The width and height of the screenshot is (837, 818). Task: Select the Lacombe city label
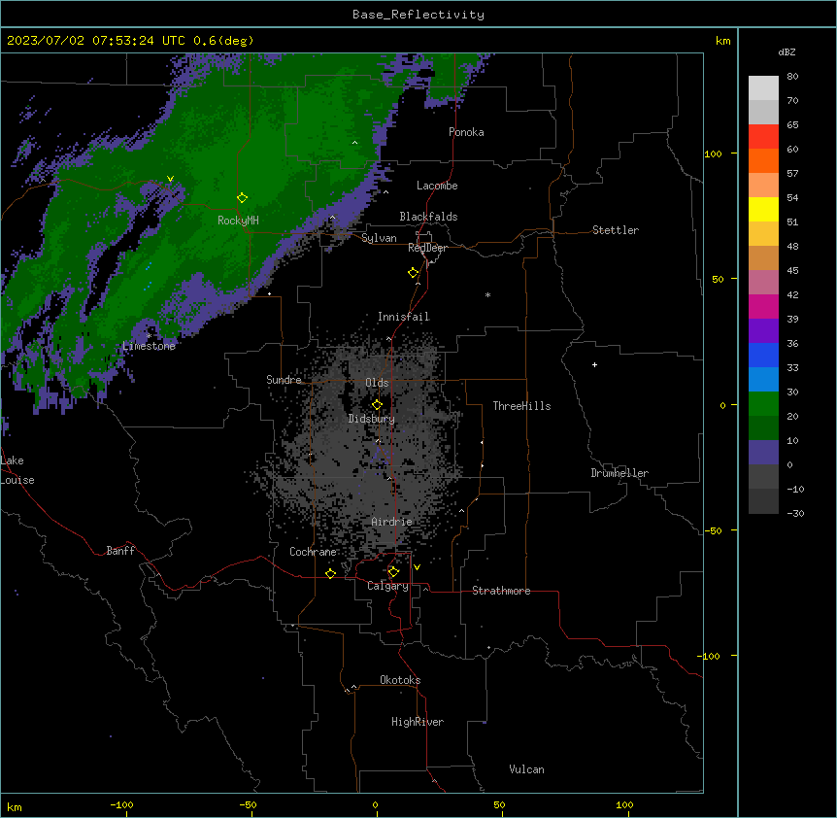click(437, 186)
